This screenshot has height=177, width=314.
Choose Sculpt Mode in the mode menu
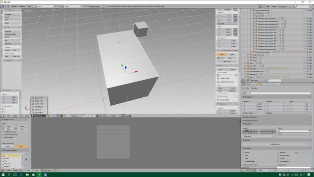[x=39, y=107]
